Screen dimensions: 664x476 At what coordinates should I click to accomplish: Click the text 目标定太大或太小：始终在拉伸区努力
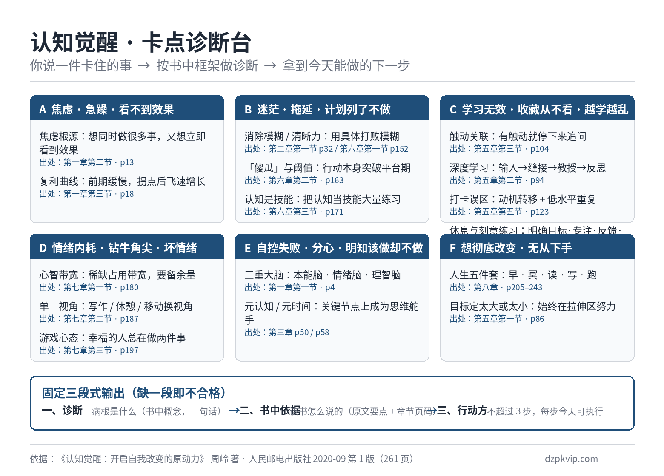pyautogui.click(x=533, y=306)
